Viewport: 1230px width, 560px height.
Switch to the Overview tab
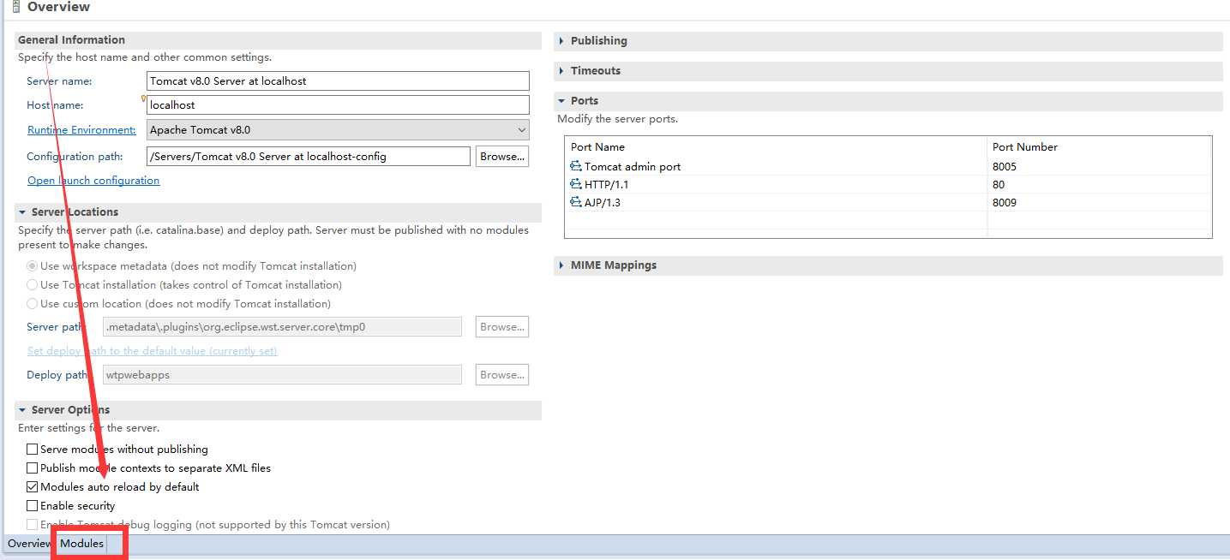29,543
